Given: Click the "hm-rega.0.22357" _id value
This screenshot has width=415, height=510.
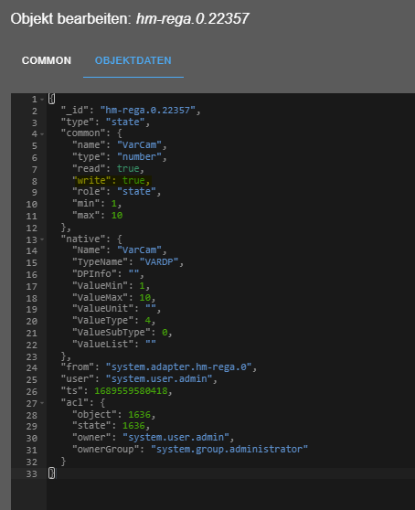Looking at the screenshot, I should coord(148,111).
